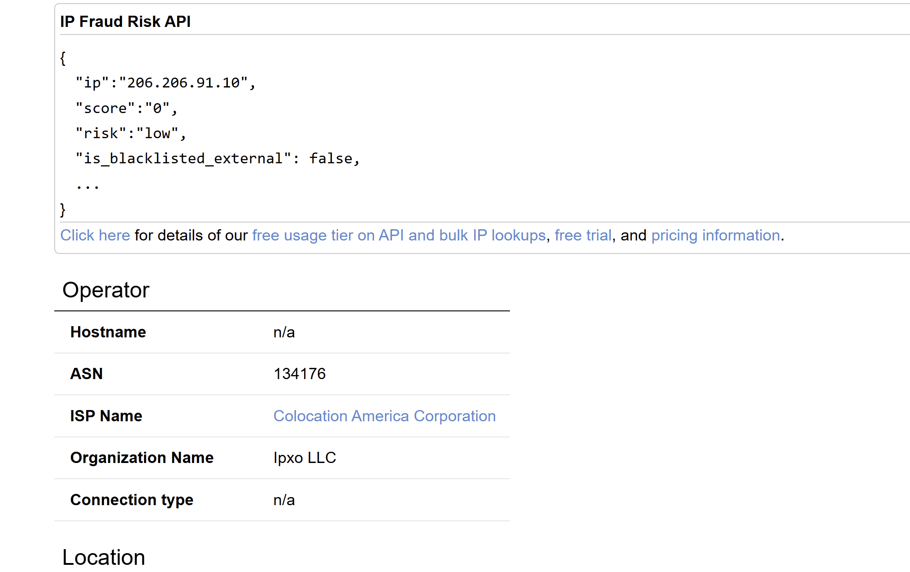Open the 'pricing information' link
The height and width of the screenshot is (572, 910).
click(x=715, y=236)
